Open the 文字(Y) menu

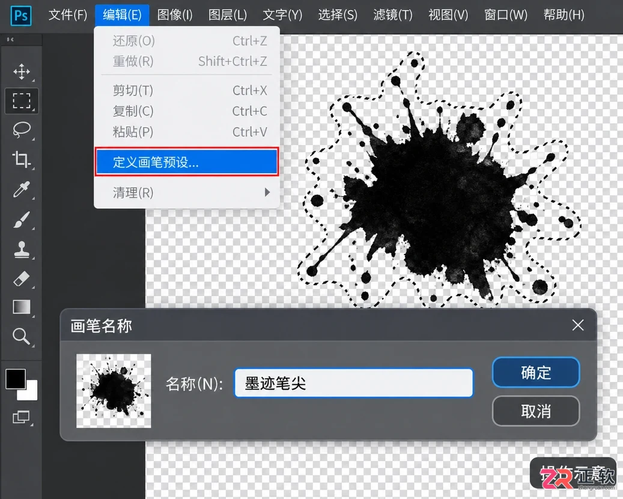point(282,15)
